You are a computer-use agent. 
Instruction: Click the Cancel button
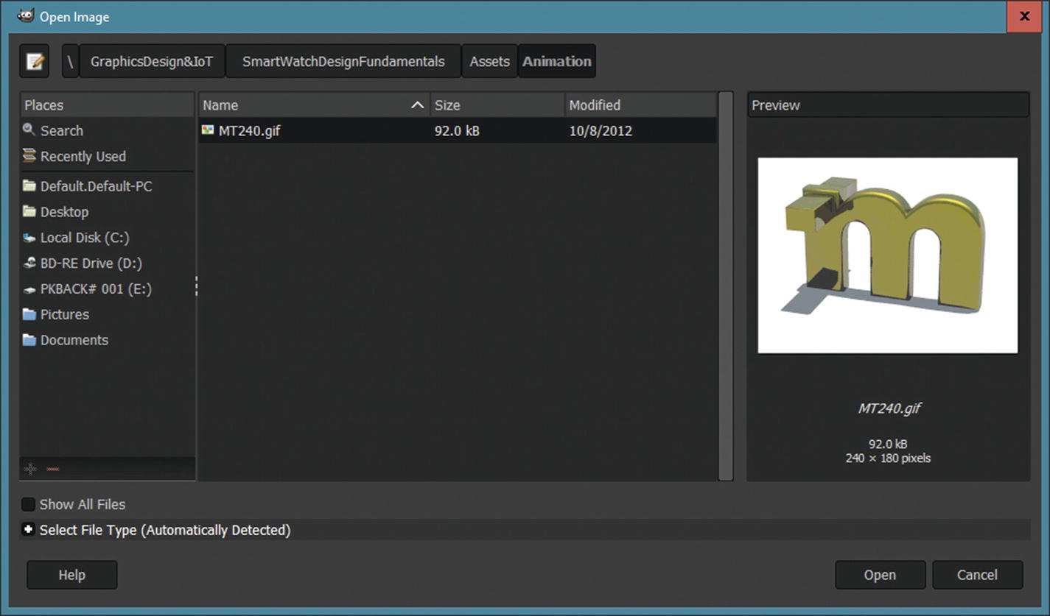[x=977, y=575]
